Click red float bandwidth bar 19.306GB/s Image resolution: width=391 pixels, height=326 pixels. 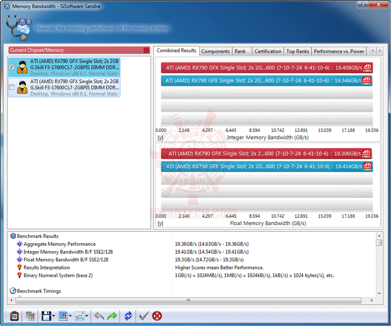pyautogui.click(x=266, y=154)
